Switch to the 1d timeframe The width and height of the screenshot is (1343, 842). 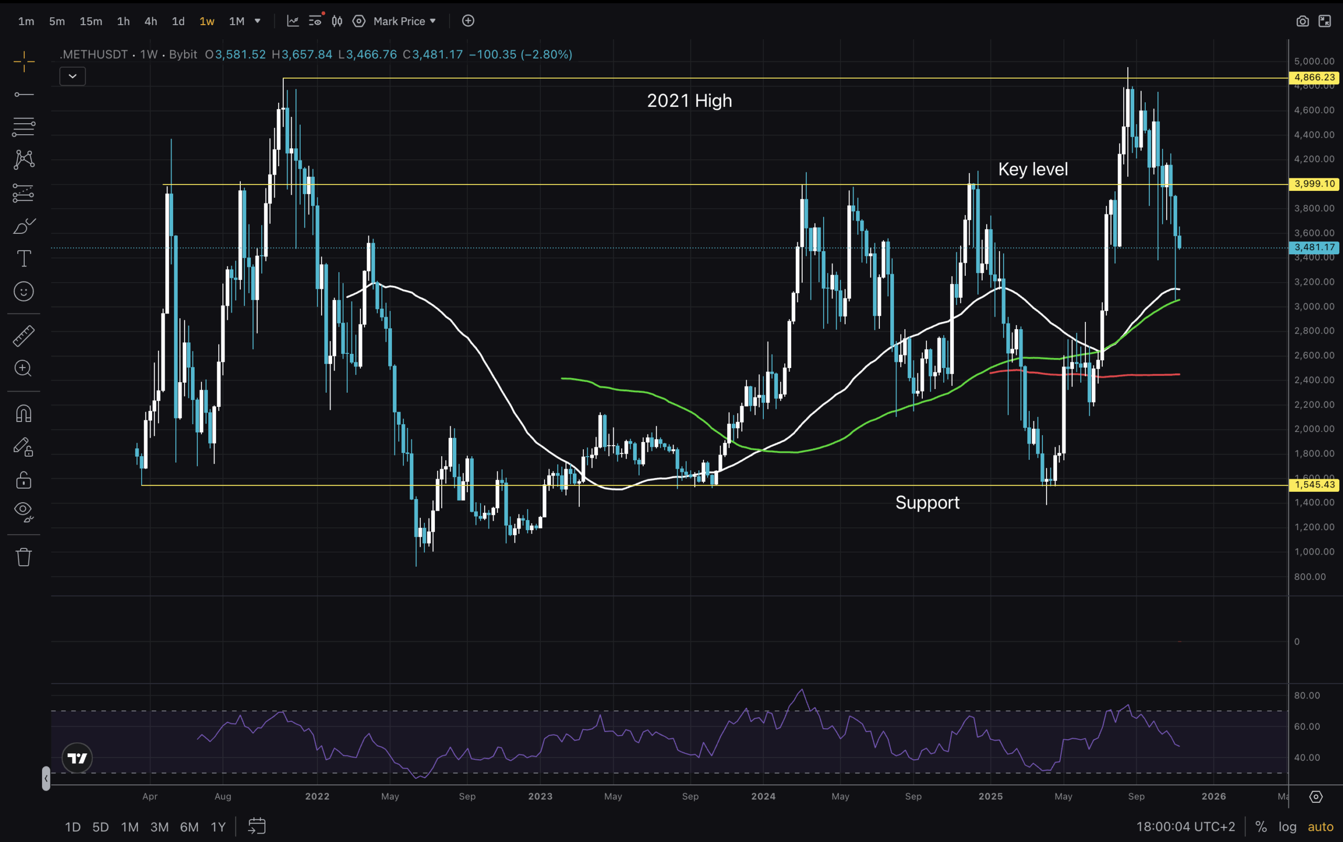coord(178,21)
